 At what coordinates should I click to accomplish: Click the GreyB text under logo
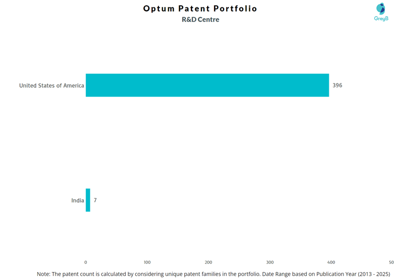pyautogui.click(x=381, y=18)
